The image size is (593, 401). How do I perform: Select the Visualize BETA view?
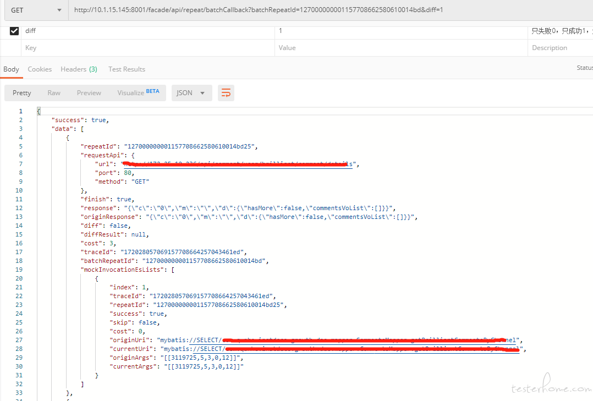pyautogui.click(x=139, y=93)
